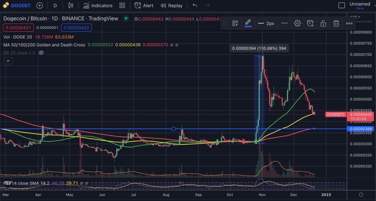
Task: Open drawing settings with the gear icon
Action: [x=297, y=23]
